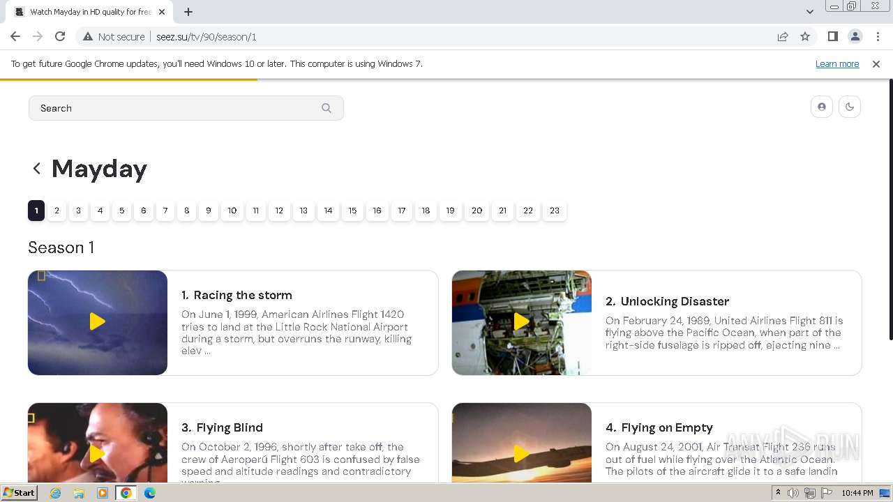Toggle dark mode with the moon icon

[x=850, y=107]
